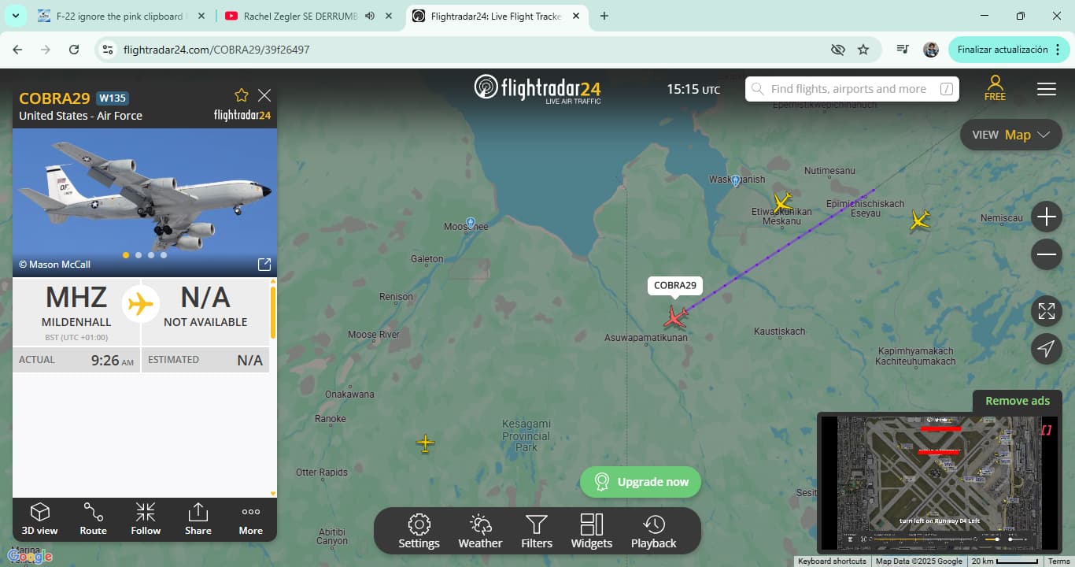The width and height of the screenshot is (1075, 567).
Task: Select yellow aircraft near Nemiscau
Action: pos(920,220)
